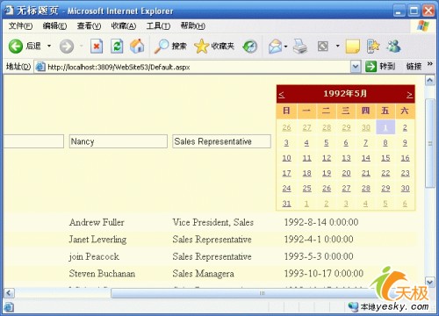Open the Forward button history dropdown
Screen dimensions: 439x316
coord(82,46)
